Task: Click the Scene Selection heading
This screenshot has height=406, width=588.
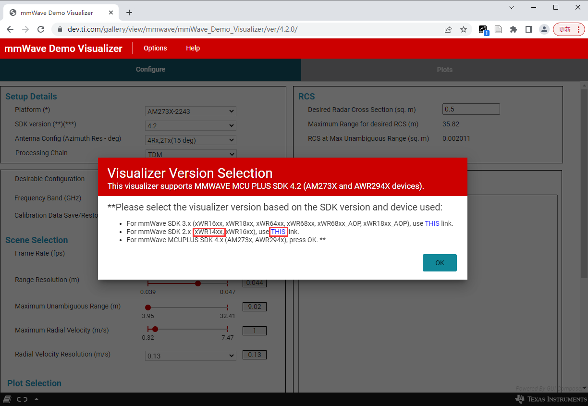Action: point(37,240)
